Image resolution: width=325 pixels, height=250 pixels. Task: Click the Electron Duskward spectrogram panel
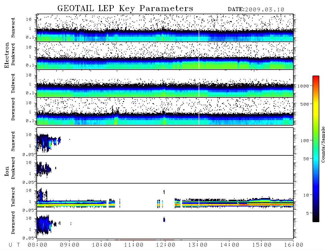[165, 55]
